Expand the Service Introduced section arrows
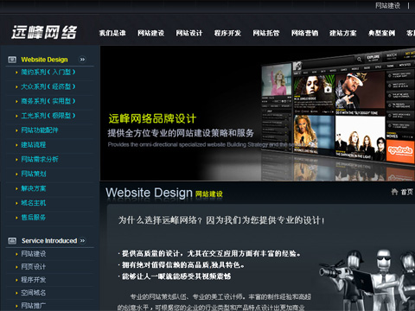Viewport: 415px width, 311px height. point(82,240)
